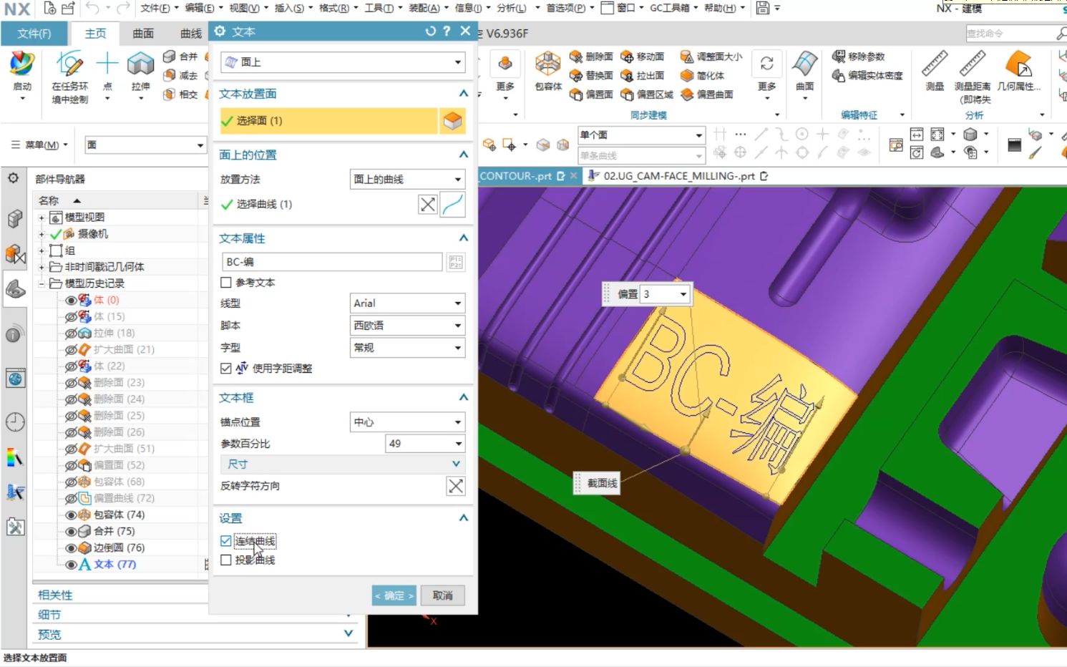Uncheck 使用字距调整 option

click(x=226, y=368)
